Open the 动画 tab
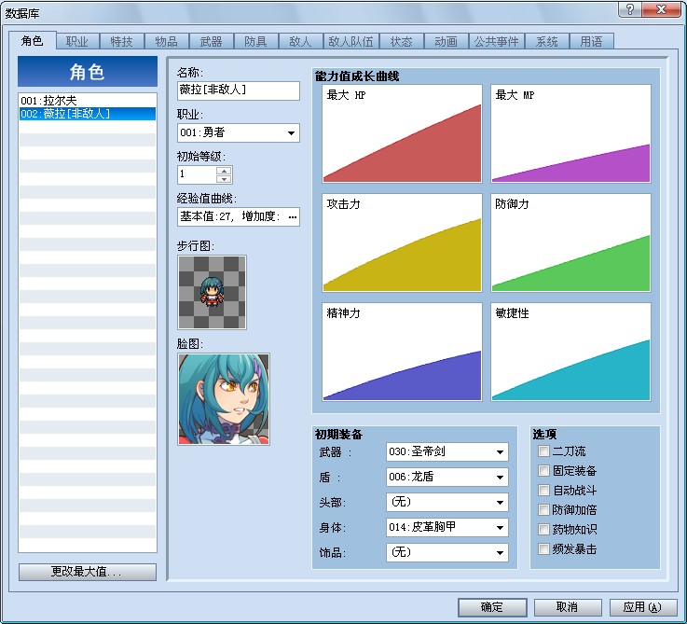The image size is (687, 624). [446, 42]
